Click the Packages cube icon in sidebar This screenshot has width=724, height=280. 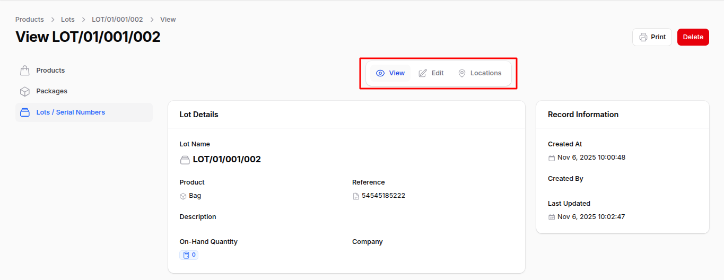click(24, 91)
